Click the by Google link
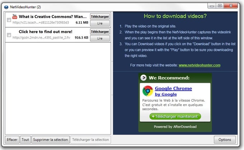Screen dimensions: 244x150 tap(166, 94)
